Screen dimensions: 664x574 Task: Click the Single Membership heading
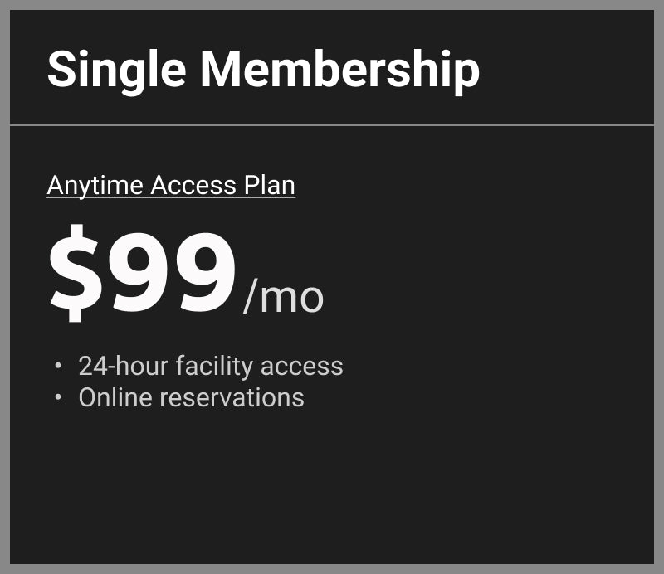click(x=263, y=69)
